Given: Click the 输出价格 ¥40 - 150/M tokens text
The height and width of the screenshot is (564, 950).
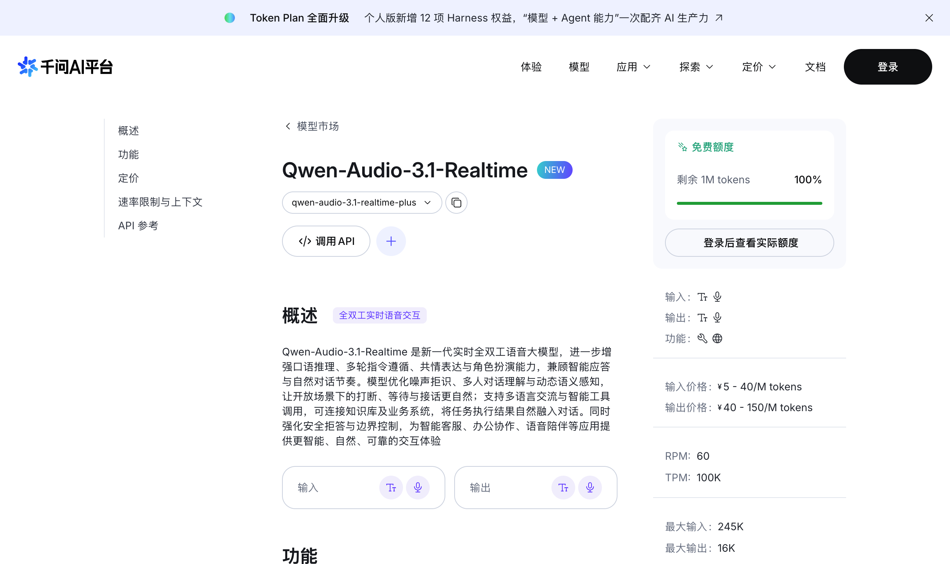Looking at the screenshot, I should (738, 408).
